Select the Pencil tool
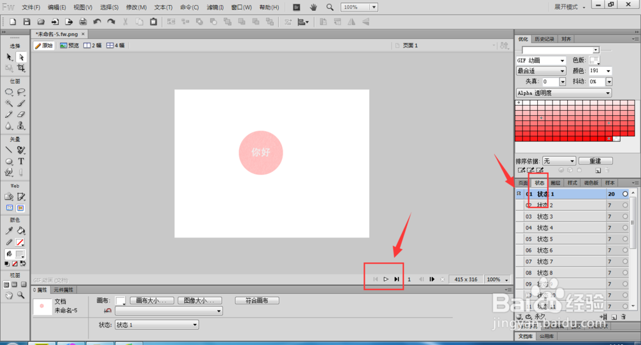Screen dimensions: 641x345 [9, 115]
